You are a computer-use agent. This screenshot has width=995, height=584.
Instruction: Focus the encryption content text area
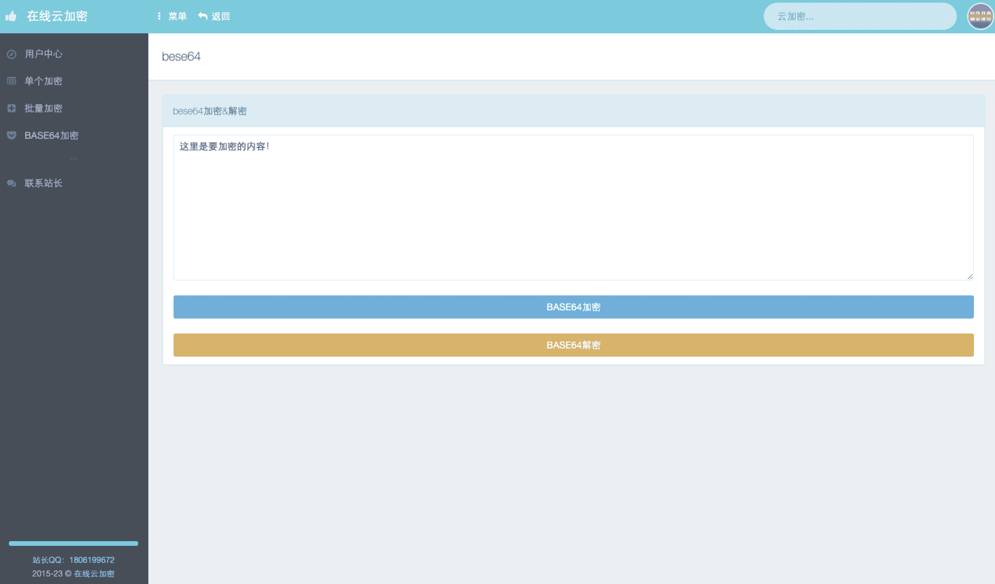(x=573, y=207)
